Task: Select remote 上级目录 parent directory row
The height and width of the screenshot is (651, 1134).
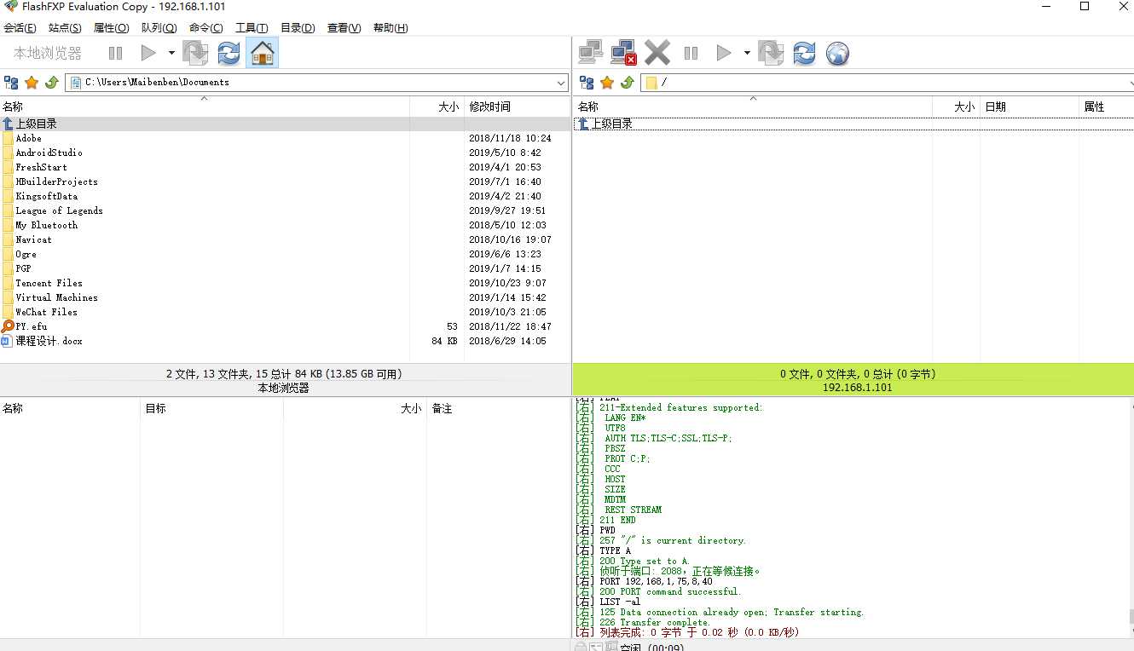Action: pyautogui.click(x=853, y=124)
